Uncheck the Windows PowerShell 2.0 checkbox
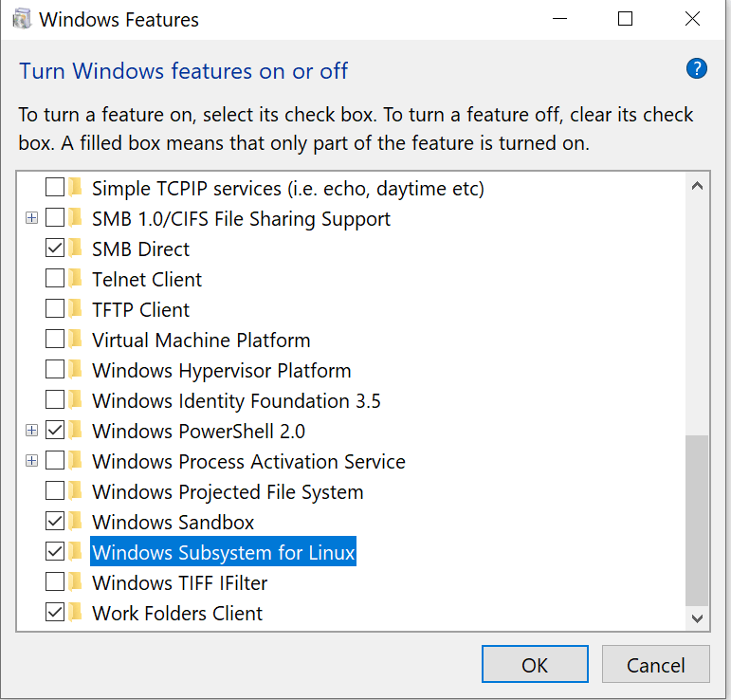 point(55,430)
